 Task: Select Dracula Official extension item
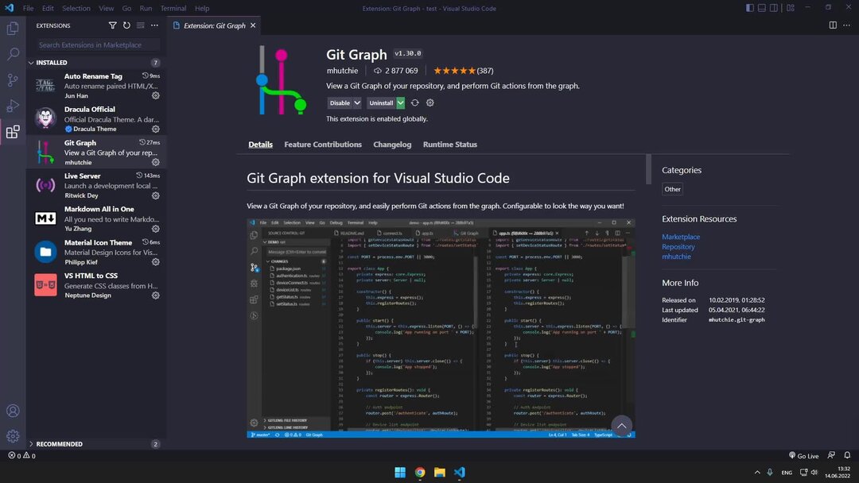click(96, 118)
